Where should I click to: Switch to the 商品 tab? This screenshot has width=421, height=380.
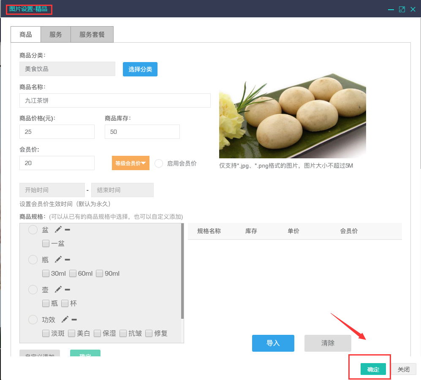click(26, 34)
